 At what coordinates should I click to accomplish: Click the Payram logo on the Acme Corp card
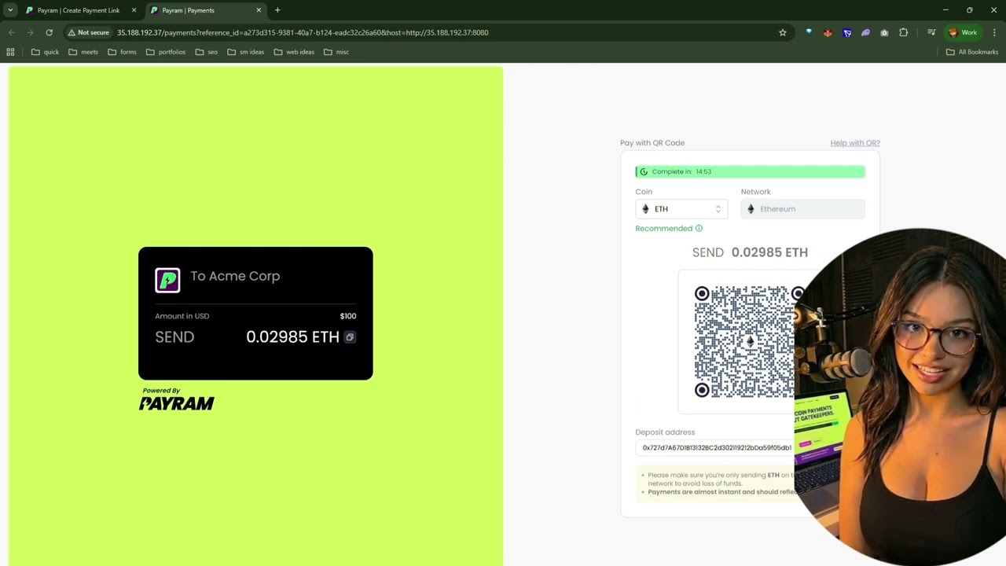point(167,280)
